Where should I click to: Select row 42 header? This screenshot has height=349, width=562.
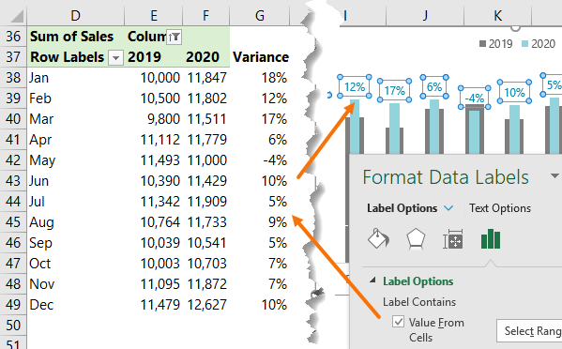tap(13, 160)
